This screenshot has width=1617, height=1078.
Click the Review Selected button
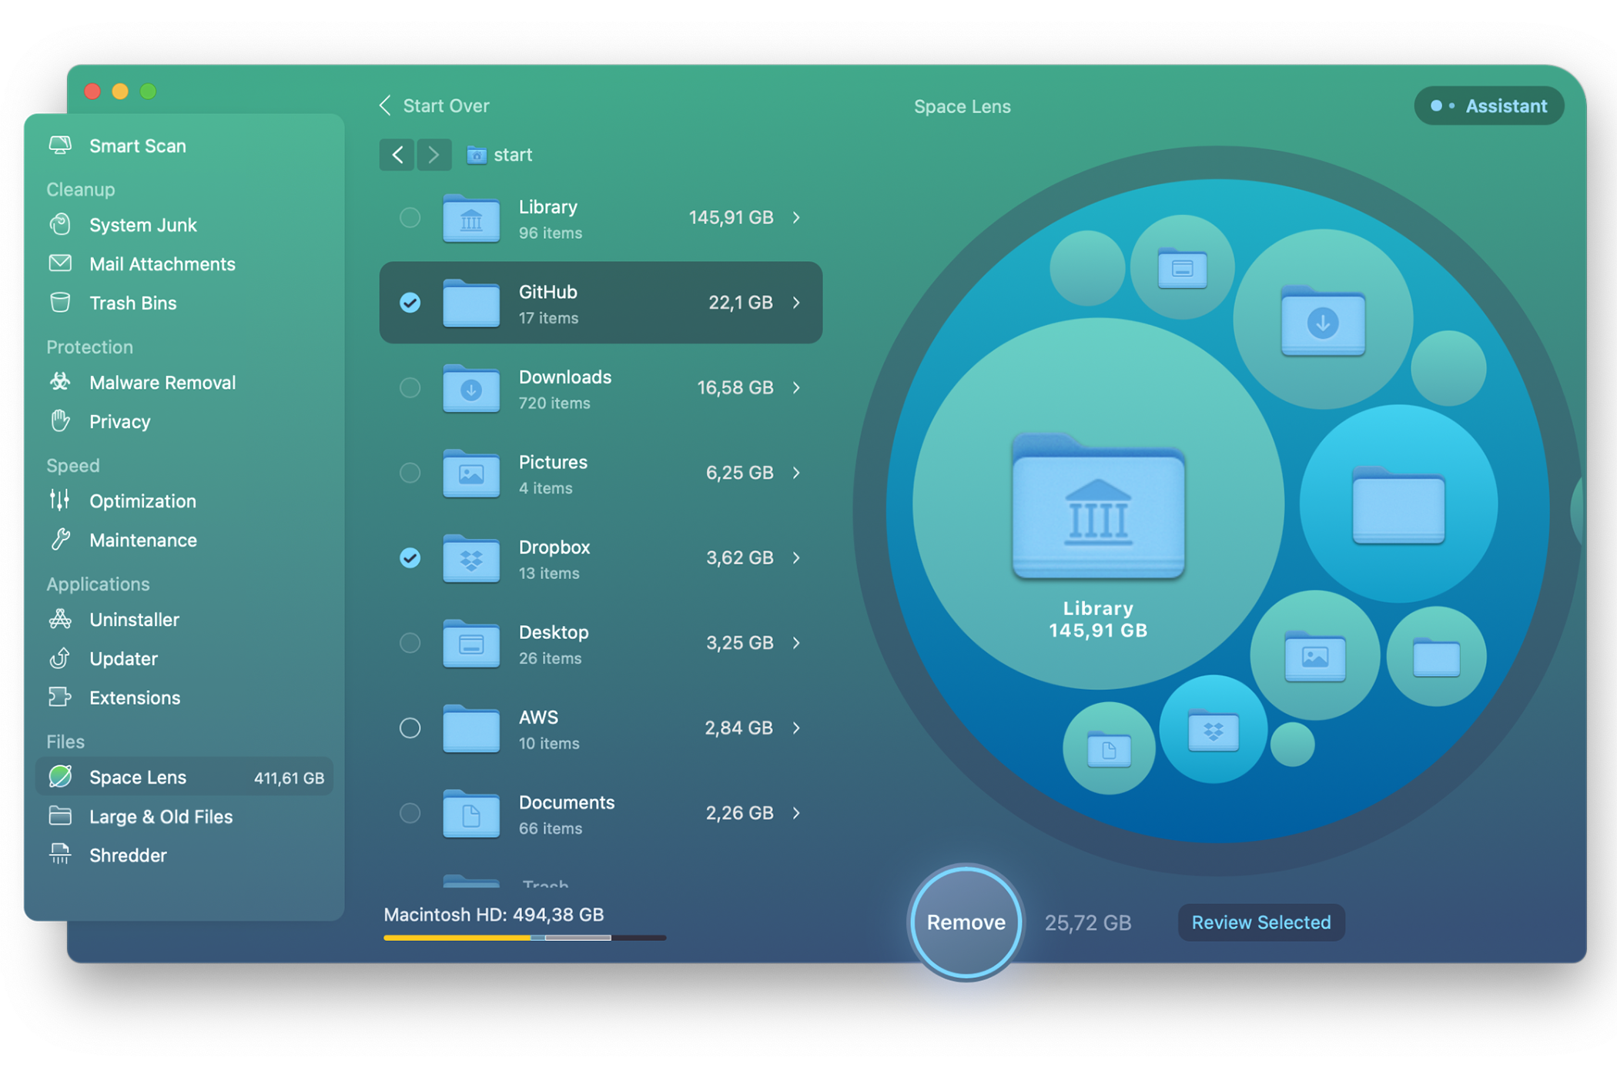[x=1261, y=922]
